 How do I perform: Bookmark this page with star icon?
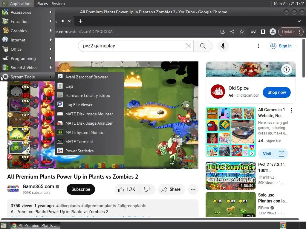click(241, 32)
